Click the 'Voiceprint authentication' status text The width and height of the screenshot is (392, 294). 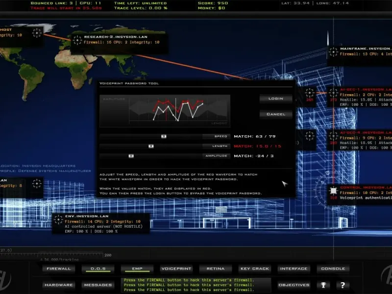pyautogui.click(x=366, y=198)
